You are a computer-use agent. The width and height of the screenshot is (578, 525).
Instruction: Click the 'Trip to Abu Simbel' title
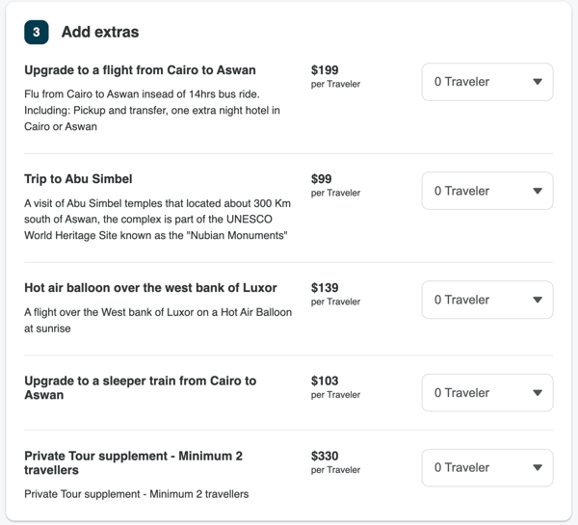(x=78, y=179)
